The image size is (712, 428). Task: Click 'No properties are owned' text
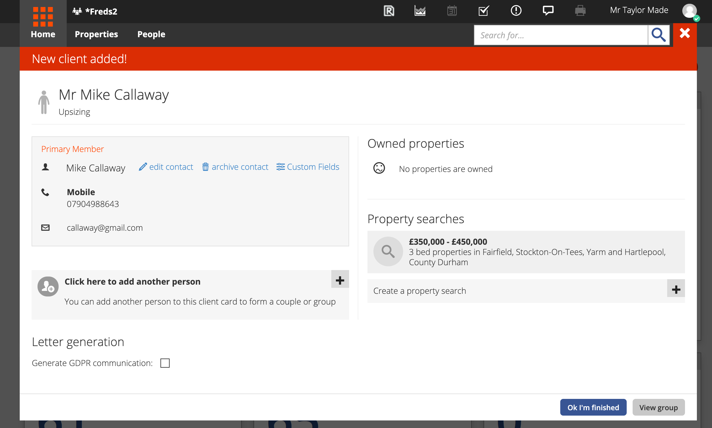[x=446, y=169]
